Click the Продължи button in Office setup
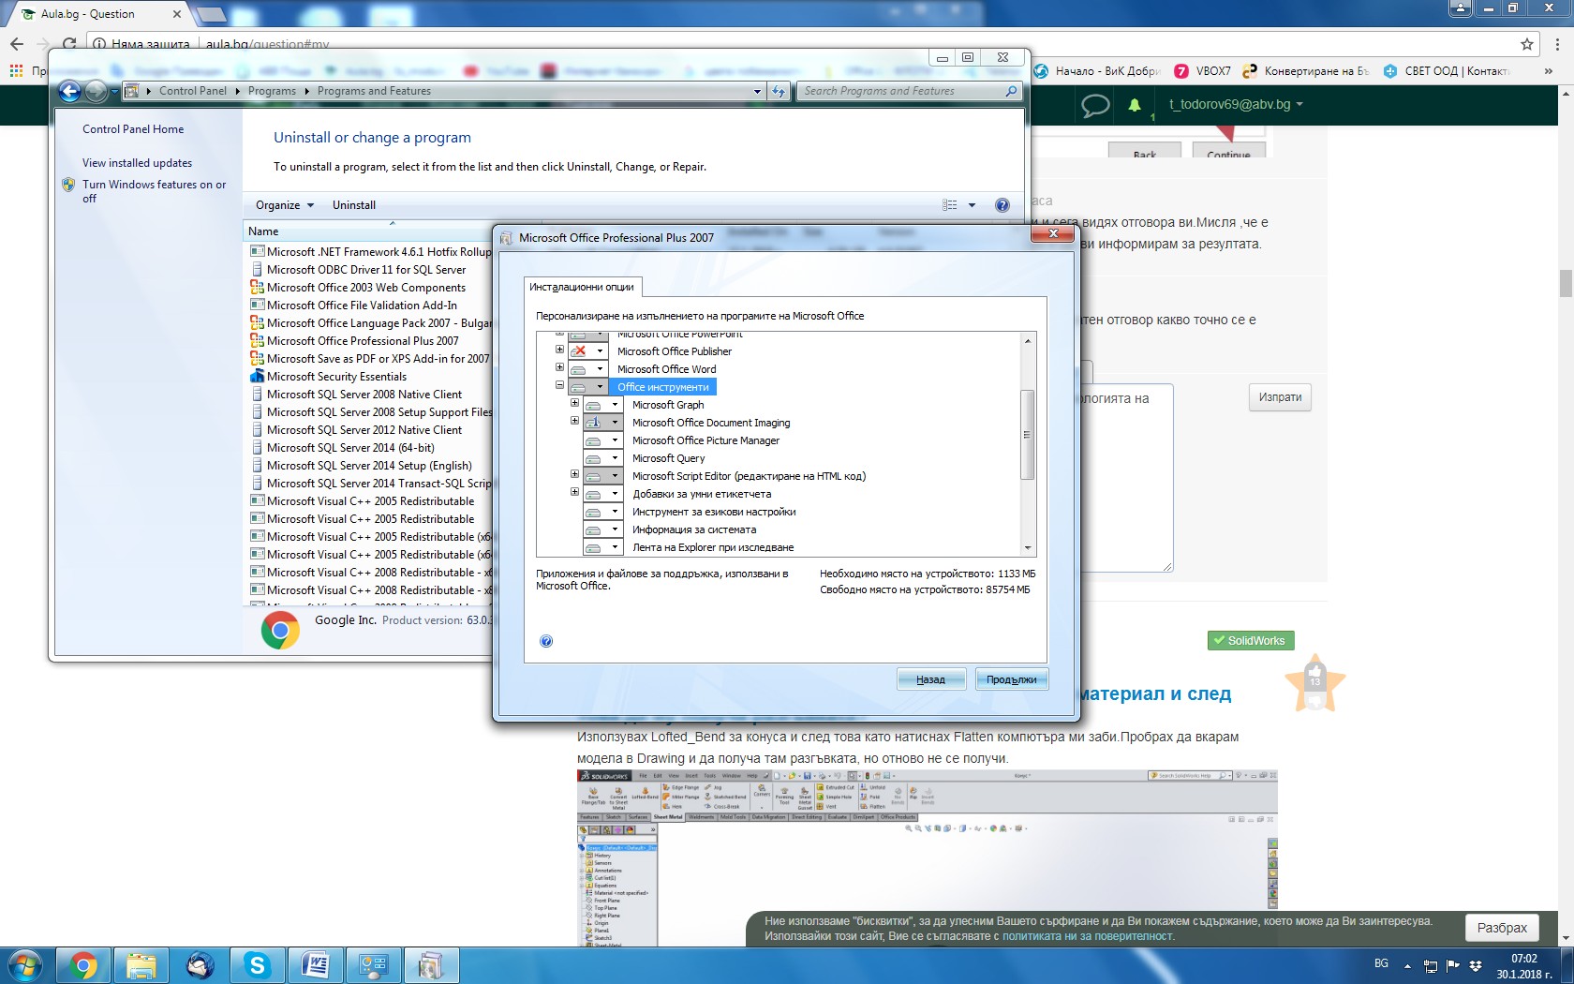The height and width of the screenshot is (984, 1574). pos(1011,679)
